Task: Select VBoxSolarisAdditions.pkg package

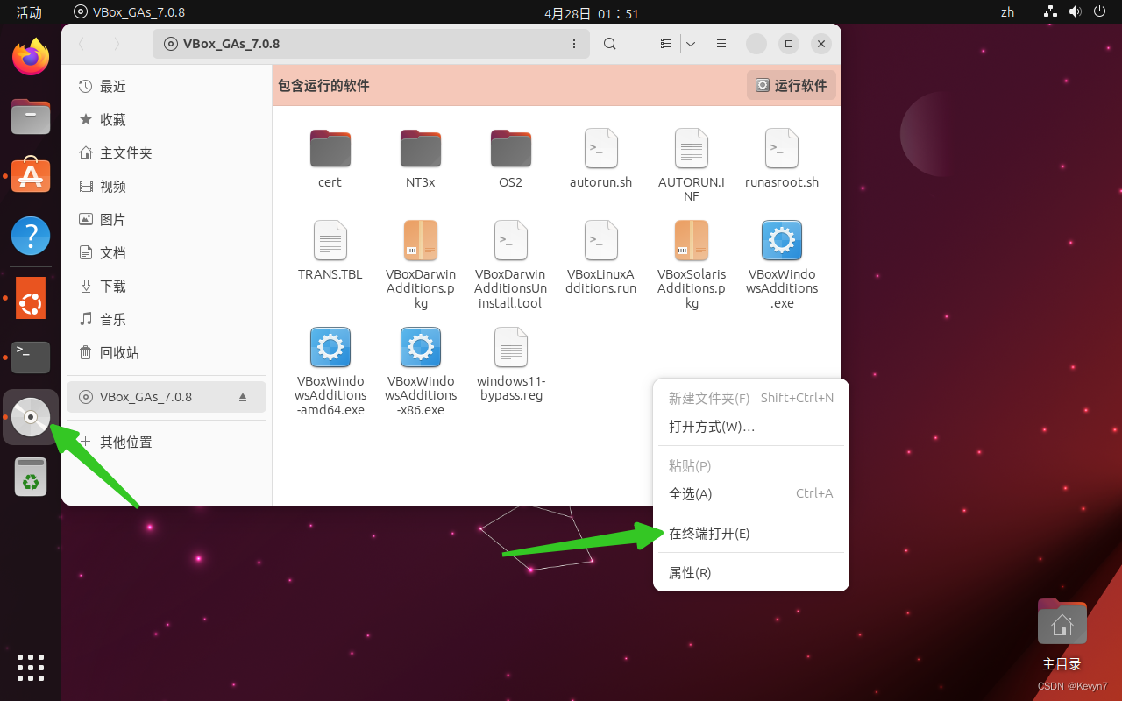Action: click(x=692, y=265)
